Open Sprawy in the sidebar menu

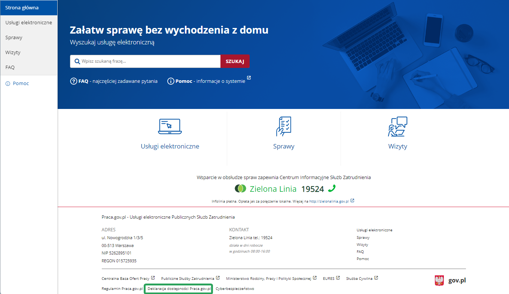click(x=29, y=38)
